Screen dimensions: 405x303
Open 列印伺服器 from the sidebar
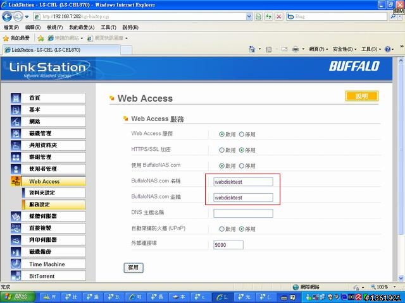tap(48, 240)
